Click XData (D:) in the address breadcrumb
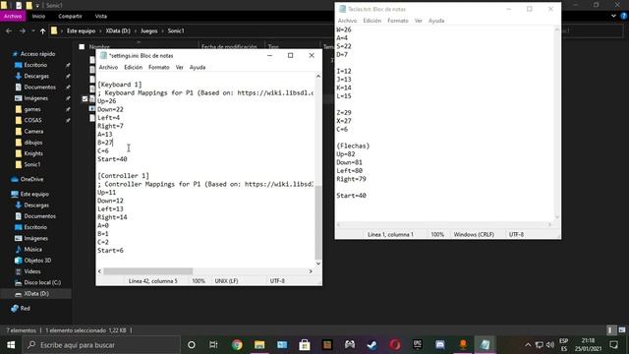629x354 pixels. [x=118, y=30]
